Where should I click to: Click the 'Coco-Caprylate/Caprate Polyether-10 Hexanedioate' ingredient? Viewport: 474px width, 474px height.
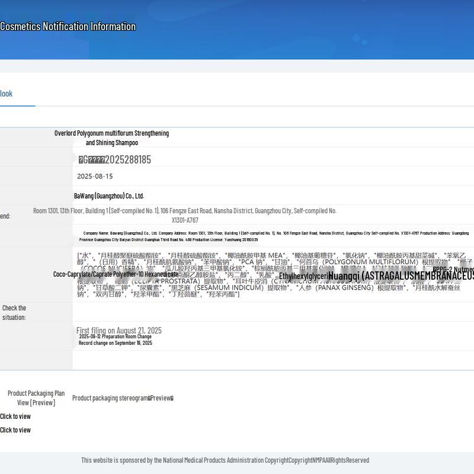pos(116,274)
